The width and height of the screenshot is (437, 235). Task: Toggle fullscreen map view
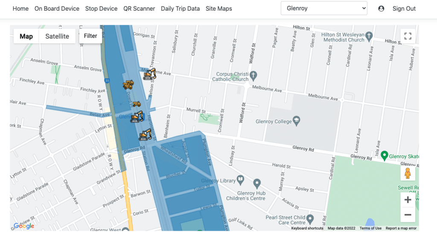(408, 36)
